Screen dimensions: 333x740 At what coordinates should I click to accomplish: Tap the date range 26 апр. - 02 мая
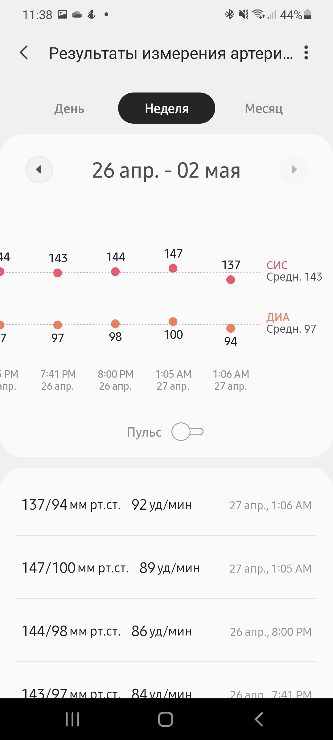pyautogui.click(x=166, y=170)
